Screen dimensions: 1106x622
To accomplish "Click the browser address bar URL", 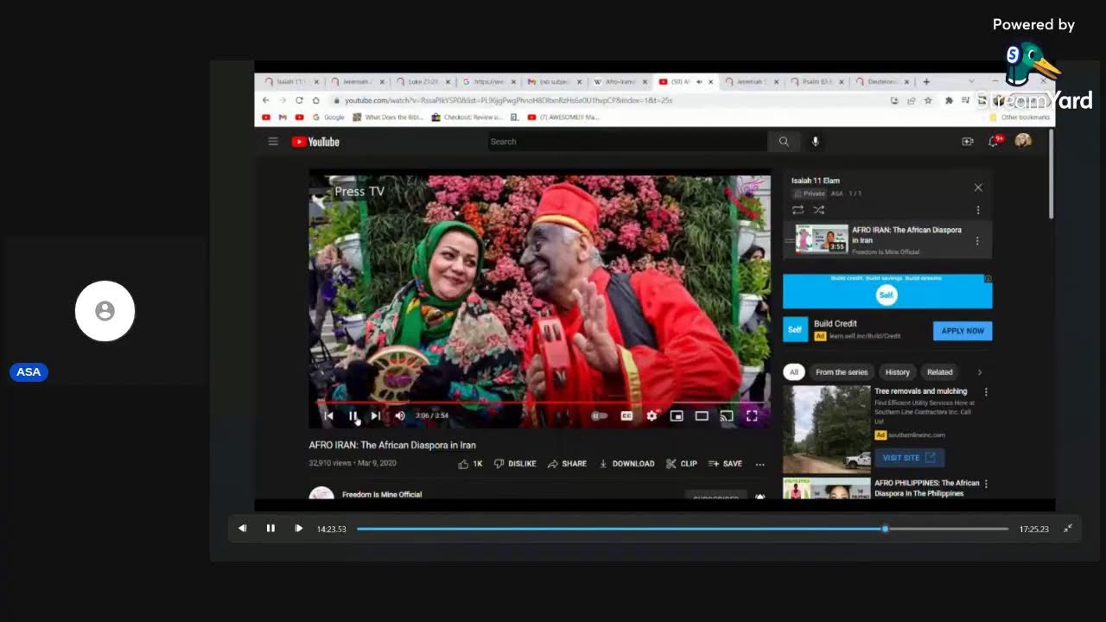I will coord(509,100).
